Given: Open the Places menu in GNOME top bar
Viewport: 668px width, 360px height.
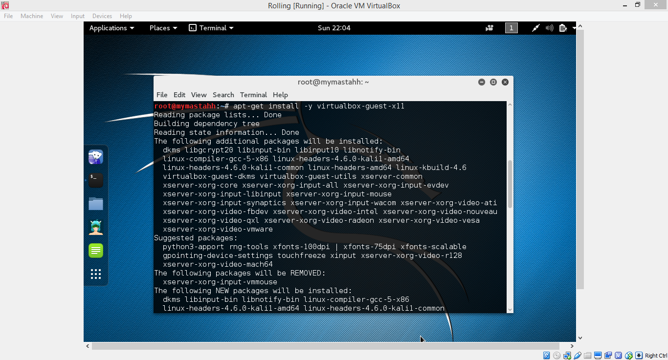Looking at the screenshot, I should pos(163,28).
